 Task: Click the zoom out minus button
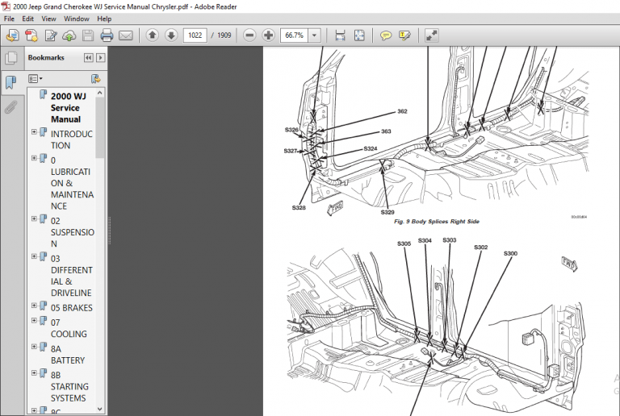click(x=249, y=35)
